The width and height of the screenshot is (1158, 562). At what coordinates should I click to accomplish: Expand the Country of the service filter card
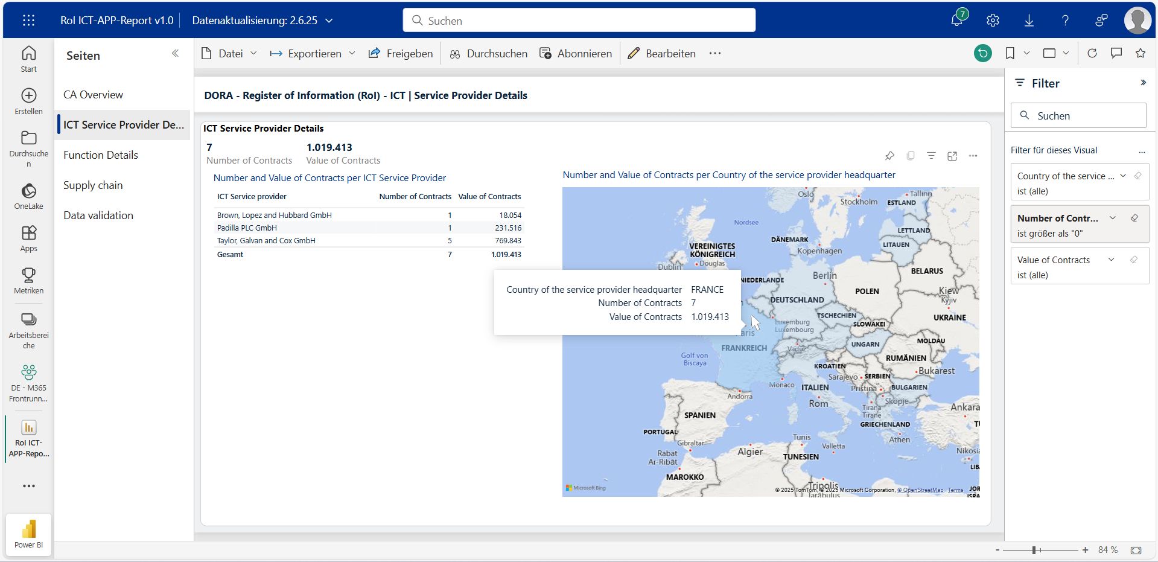pos(1122,176)
